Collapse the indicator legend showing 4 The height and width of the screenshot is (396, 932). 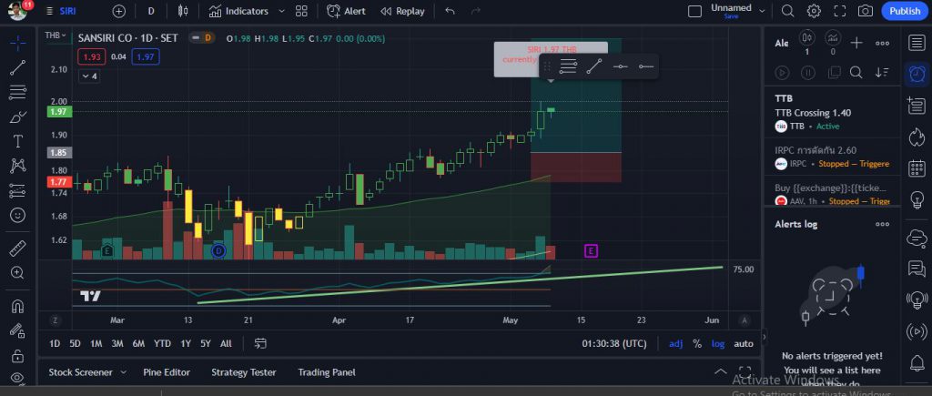89,76
